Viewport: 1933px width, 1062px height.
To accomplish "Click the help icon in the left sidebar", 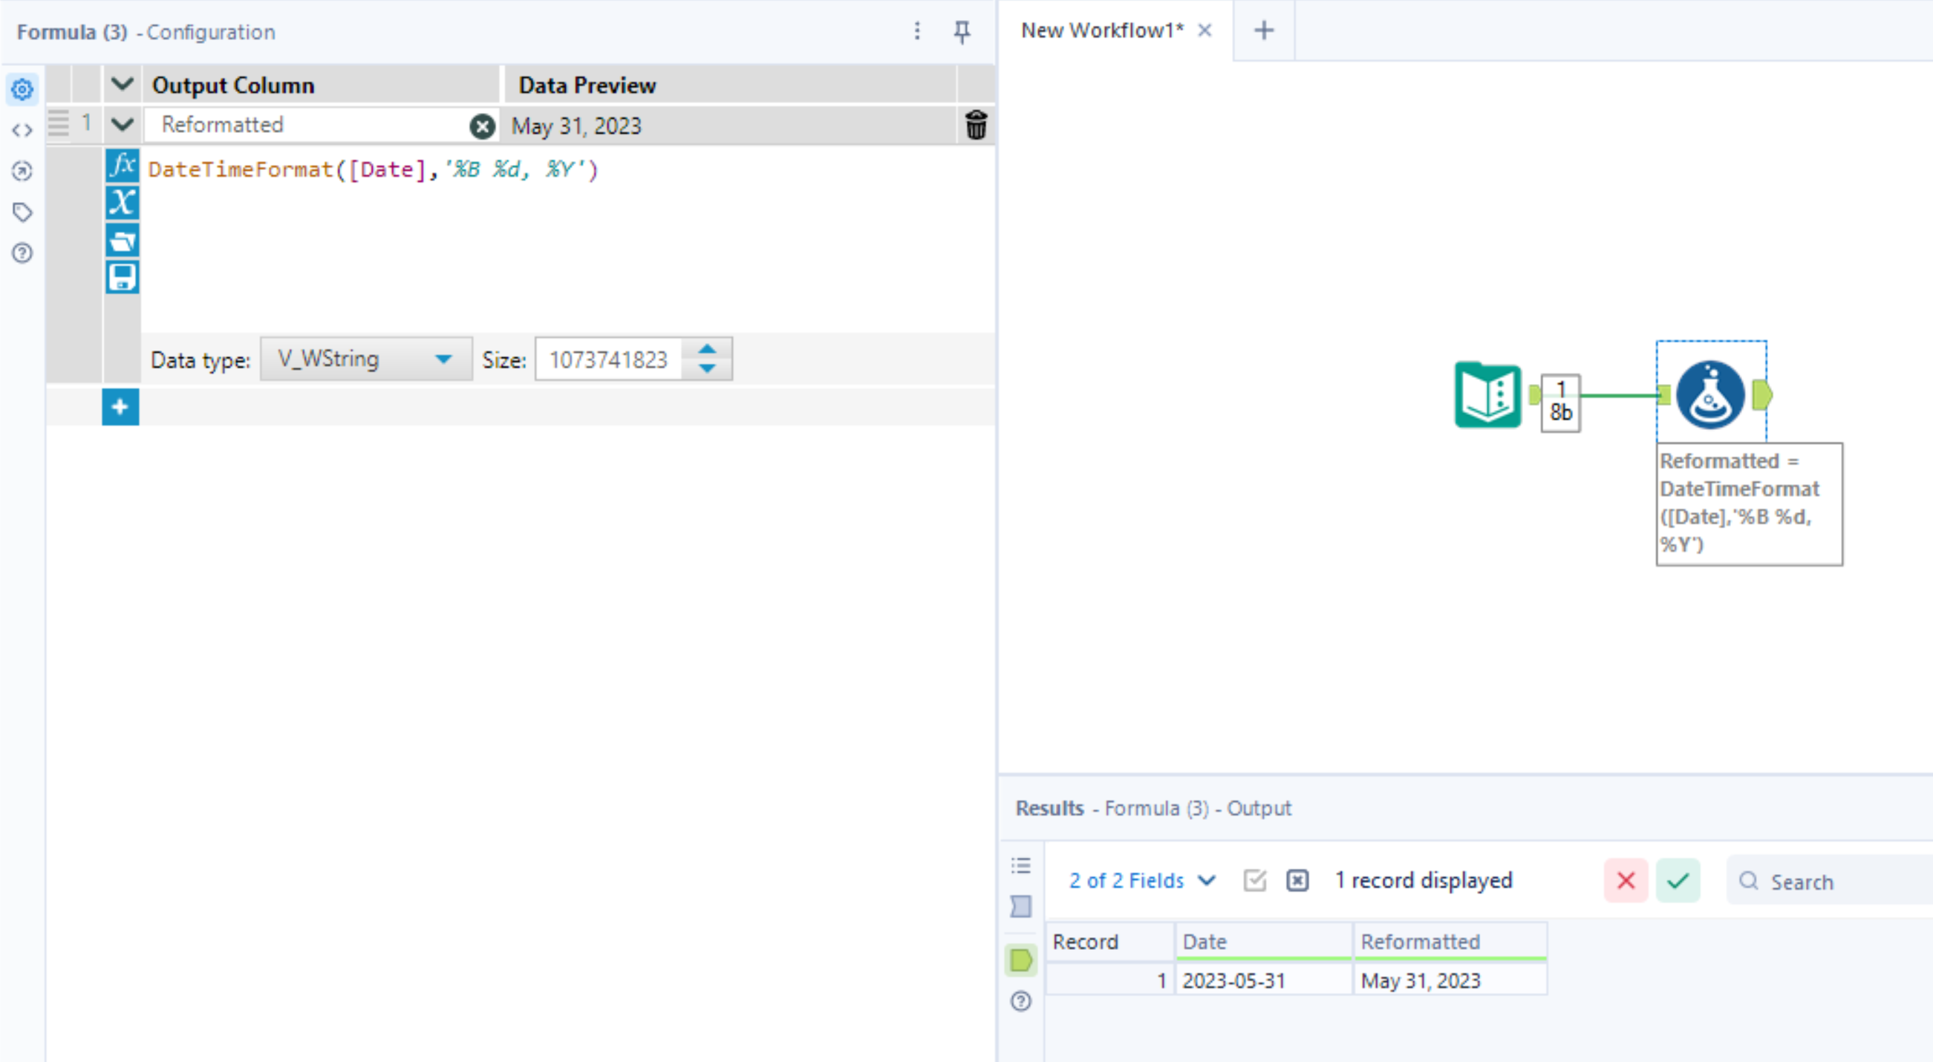I will [21, 254].
